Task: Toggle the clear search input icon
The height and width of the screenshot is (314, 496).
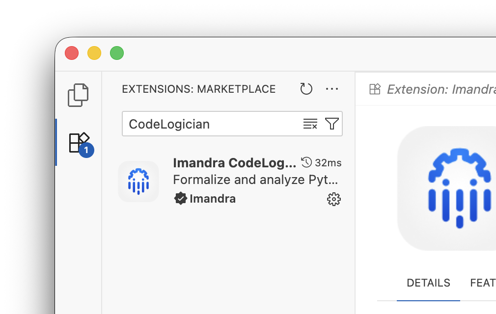Action: [310, 124]
